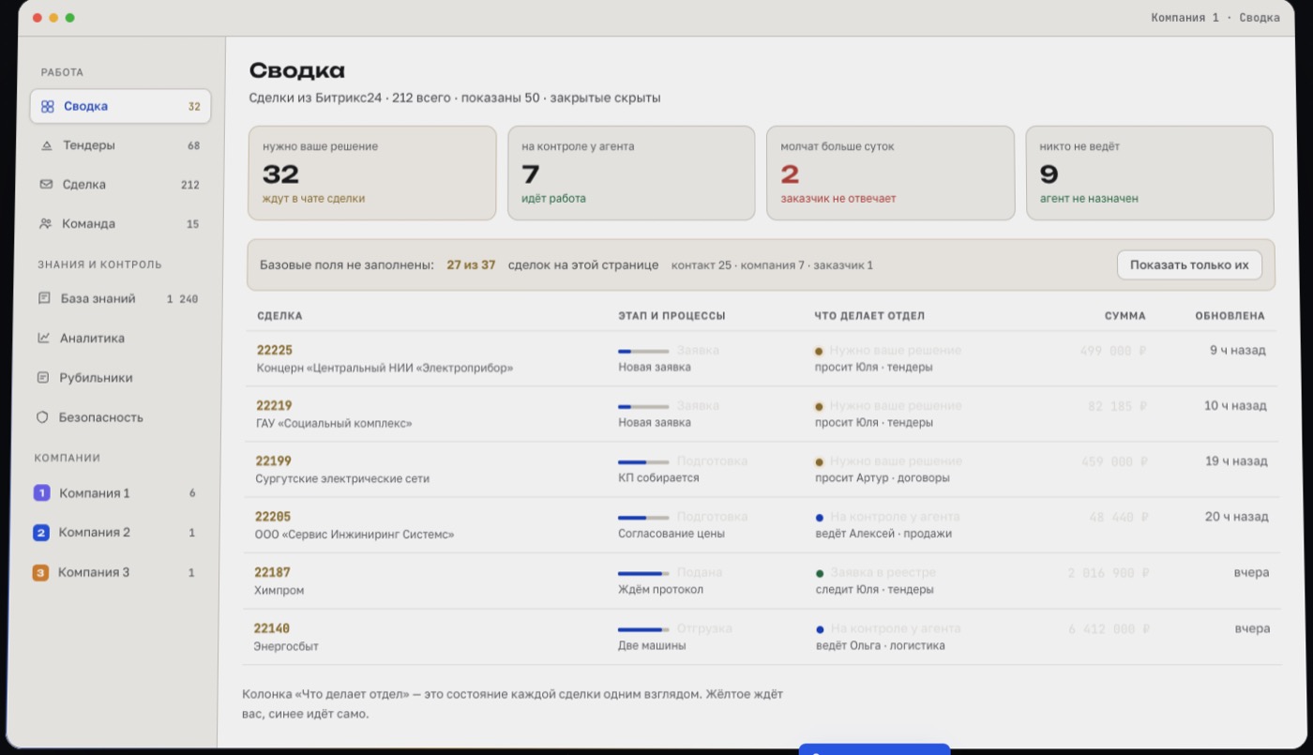Screen dimensions: 1313x755
Task: Open deal number 22140
Action: coord(272,628)
